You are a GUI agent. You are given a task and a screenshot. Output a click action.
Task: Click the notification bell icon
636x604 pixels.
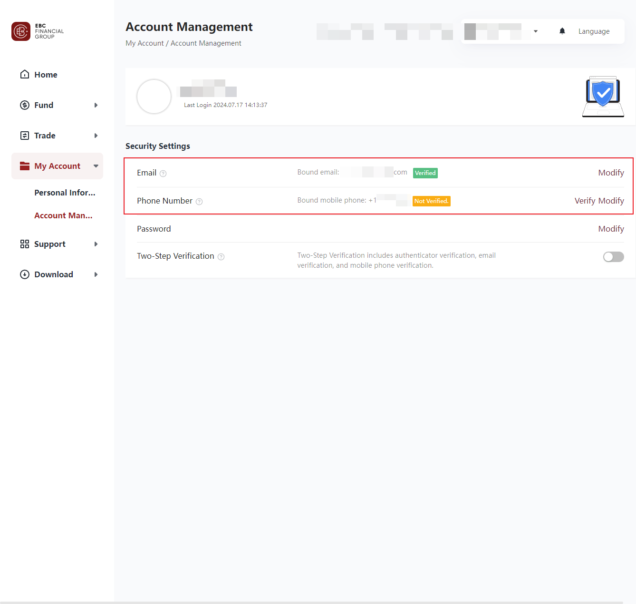point(562,30)
